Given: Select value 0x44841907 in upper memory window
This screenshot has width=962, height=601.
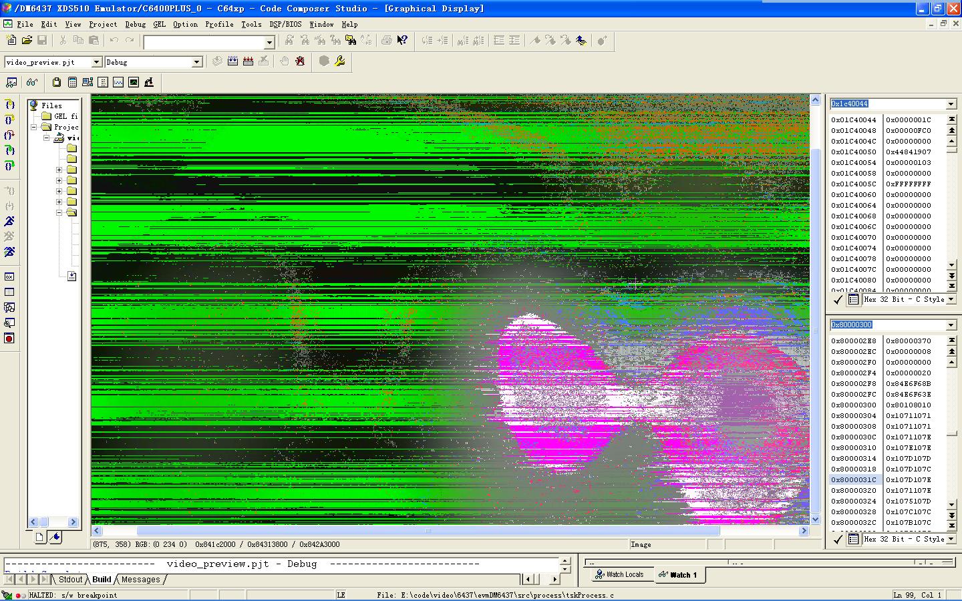Looking at the screenshot, I should point(909,152).
